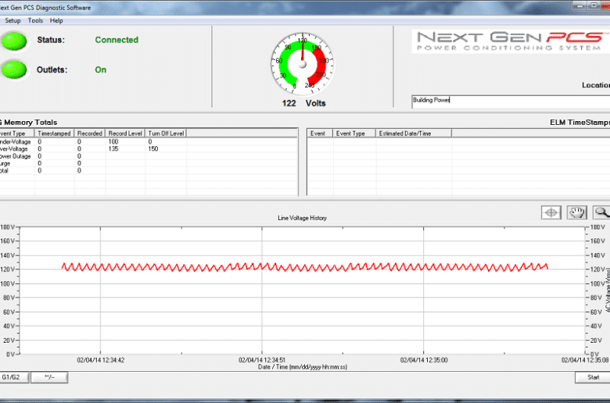The width and height of the screenshot is (610, 403).
Task: Click the Record Level column header
Action: (125, 134)
